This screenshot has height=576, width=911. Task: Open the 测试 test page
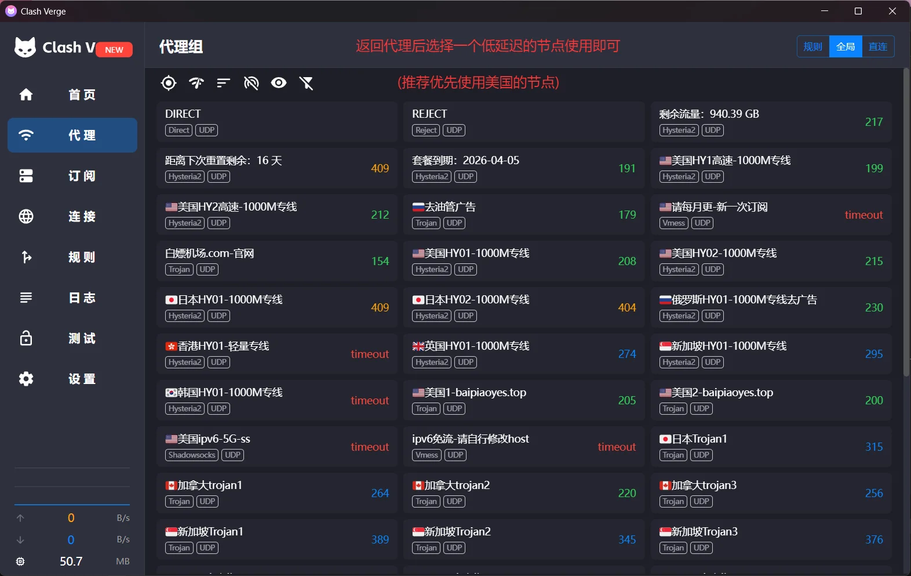tap(72, 338)
